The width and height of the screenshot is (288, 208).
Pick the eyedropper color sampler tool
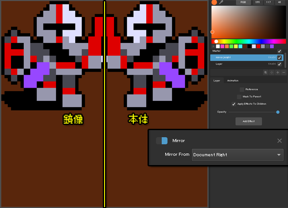[x=221, y=2]
